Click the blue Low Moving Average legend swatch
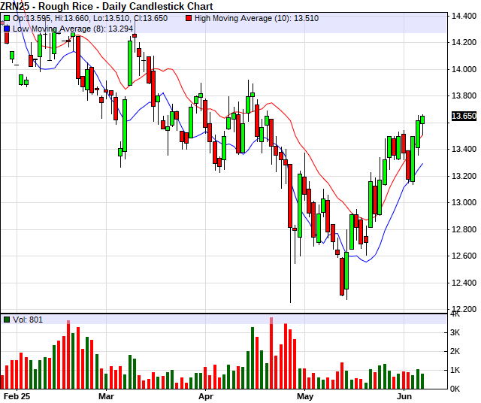 7,29
